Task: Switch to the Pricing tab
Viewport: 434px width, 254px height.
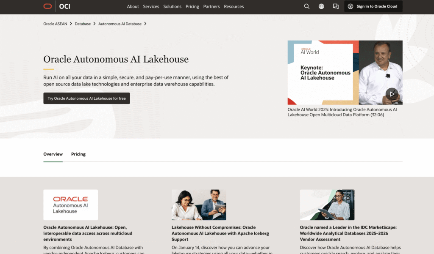Action: point(78,154)
